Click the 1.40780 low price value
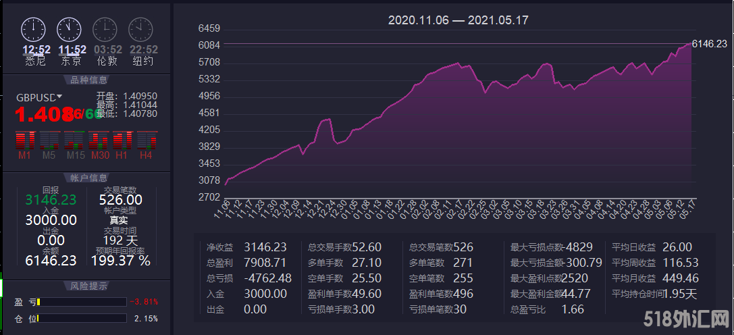 point(140,113)
